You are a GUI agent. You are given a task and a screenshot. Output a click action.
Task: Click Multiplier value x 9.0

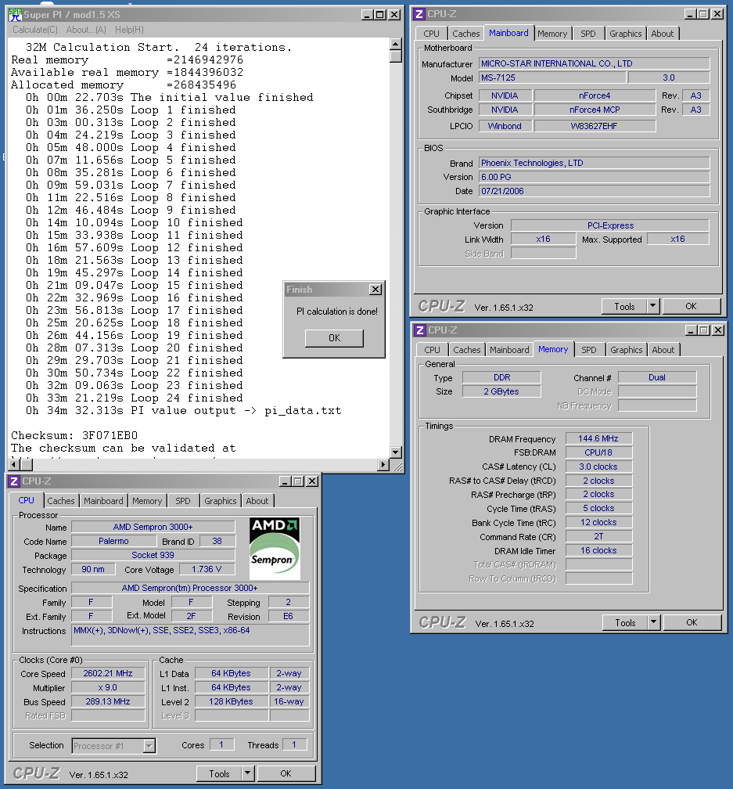coord(108,687)
